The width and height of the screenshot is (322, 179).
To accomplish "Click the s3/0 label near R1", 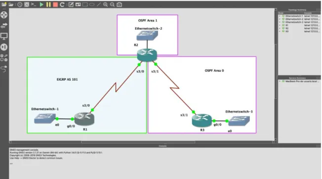I will click(86, 106).
